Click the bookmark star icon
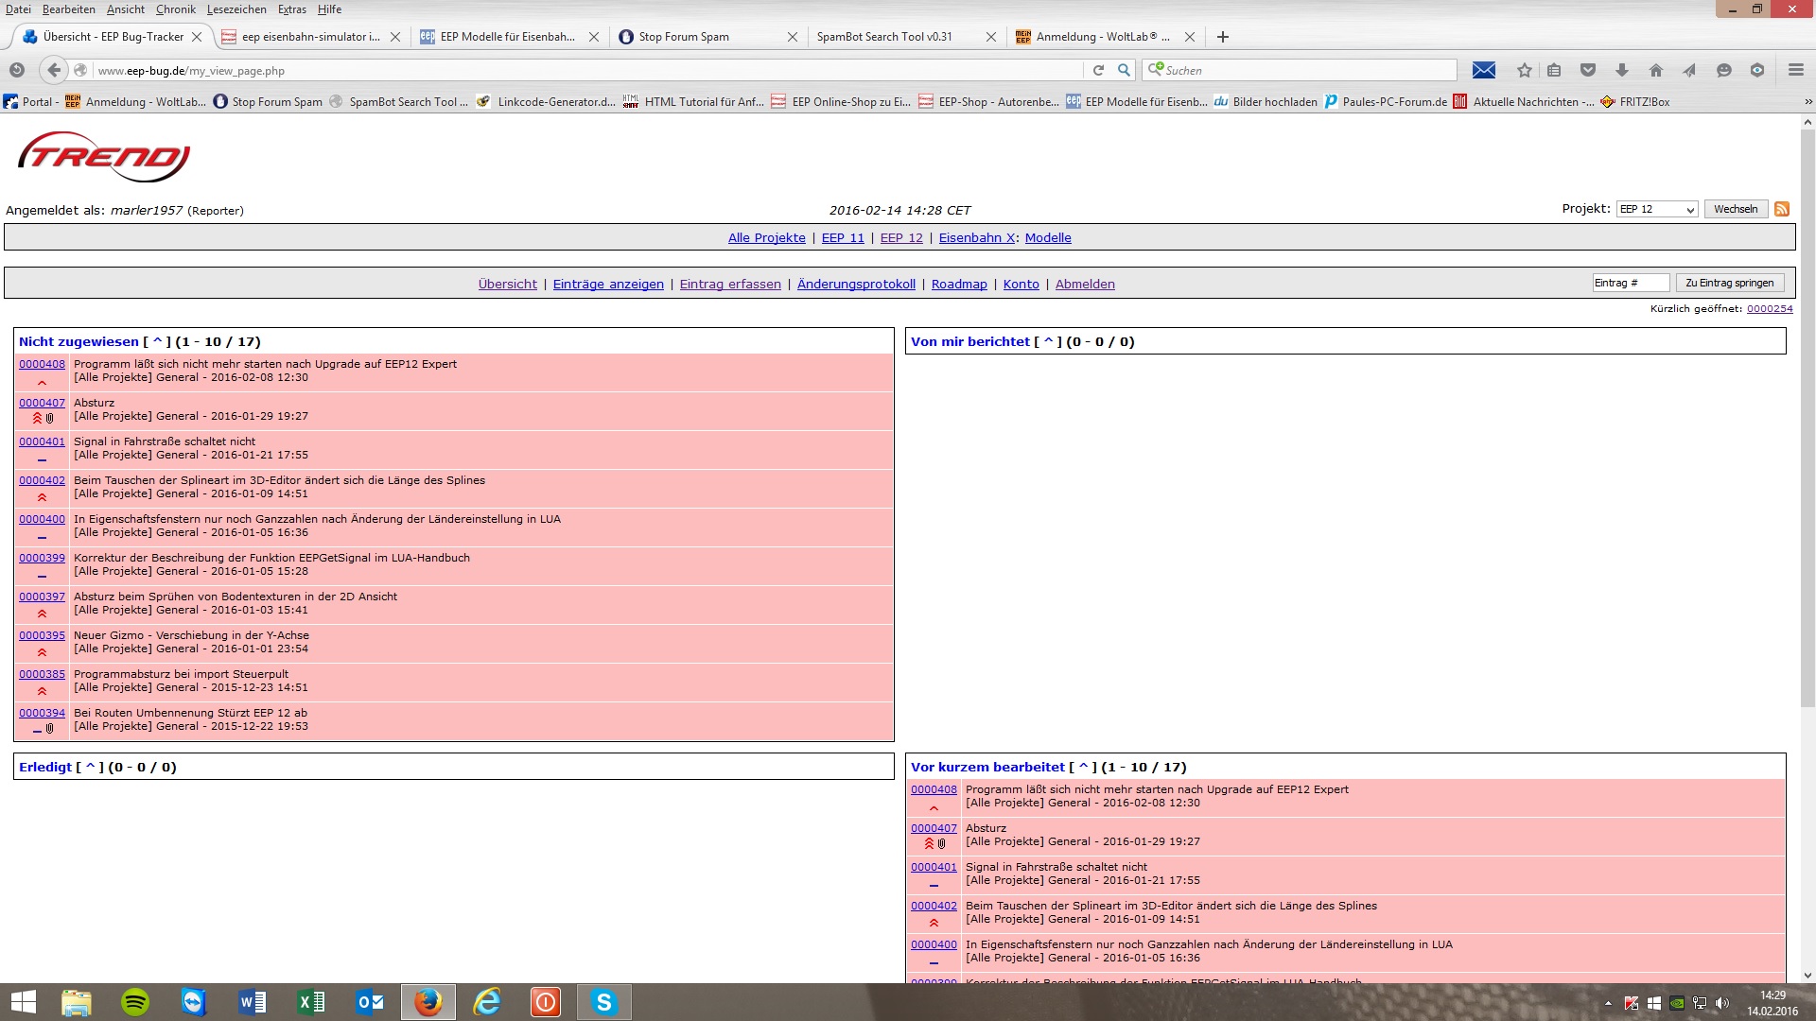 coord(1524,70)
